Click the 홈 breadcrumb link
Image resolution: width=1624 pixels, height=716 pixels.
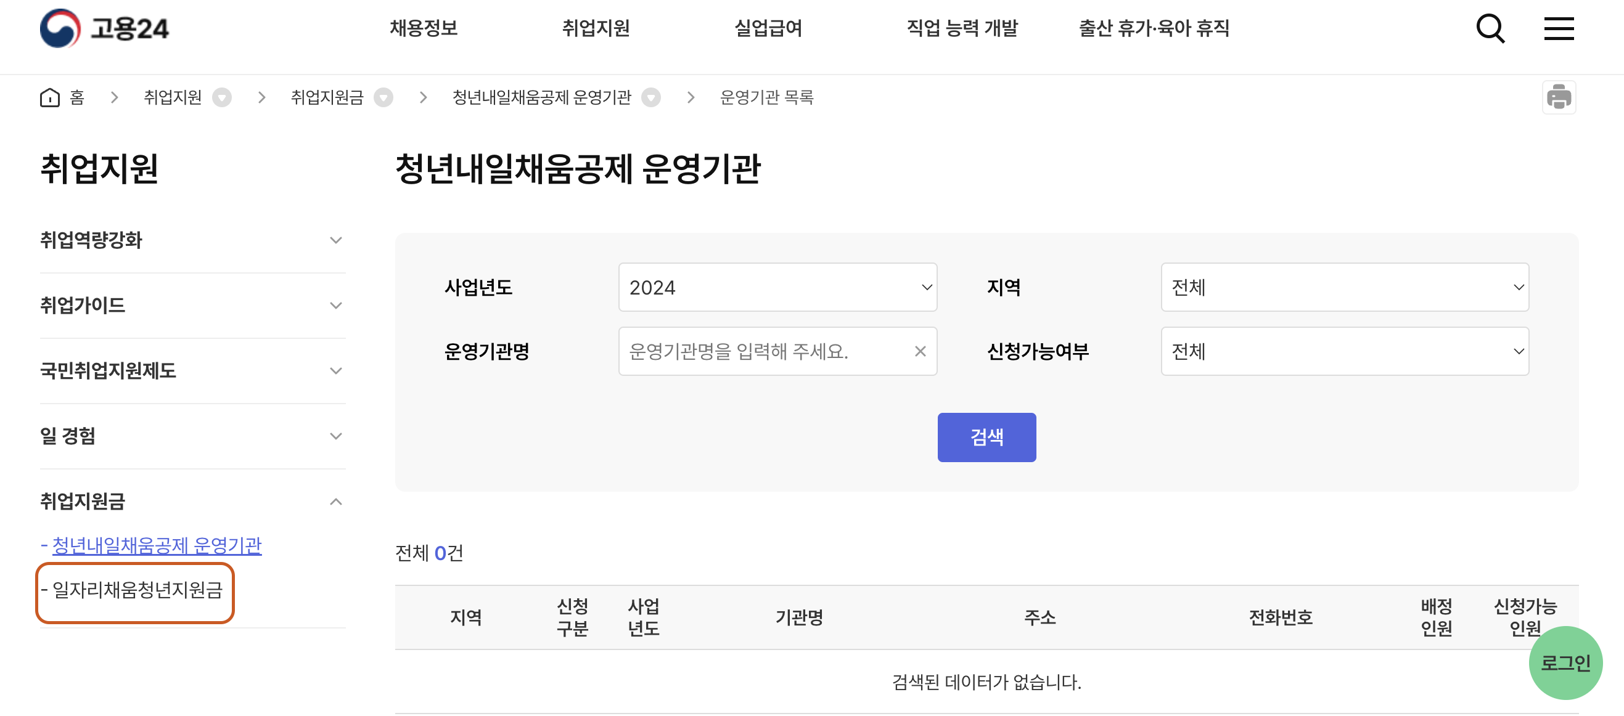(x=77, y=97)
